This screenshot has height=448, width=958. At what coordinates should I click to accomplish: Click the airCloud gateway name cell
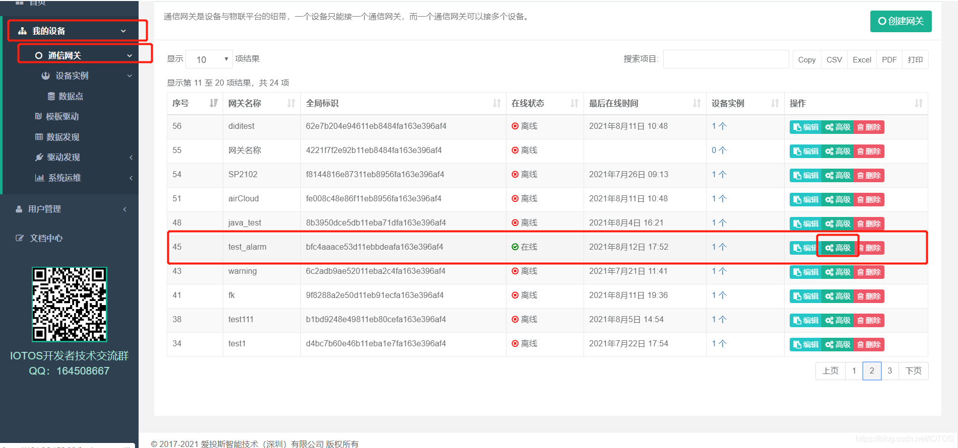262,199
